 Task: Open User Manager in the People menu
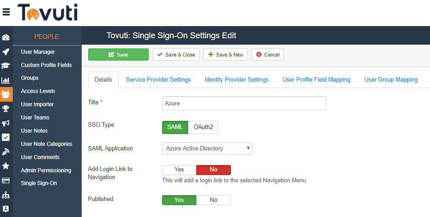38,52
